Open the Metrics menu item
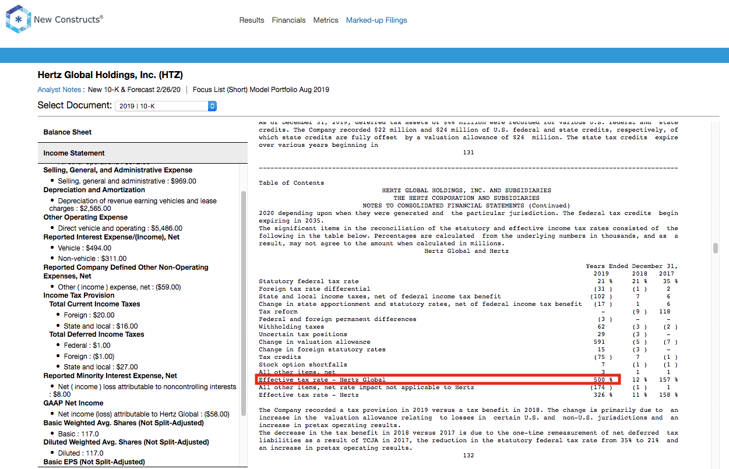This screenshot has height=469, width=729. 326,20
